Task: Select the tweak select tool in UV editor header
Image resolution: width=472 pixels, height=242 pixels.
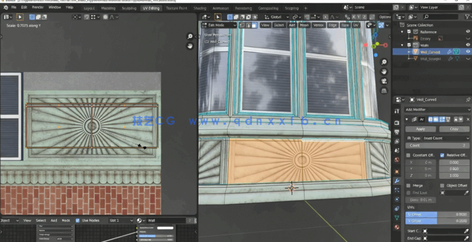Action: coord(20,17)
